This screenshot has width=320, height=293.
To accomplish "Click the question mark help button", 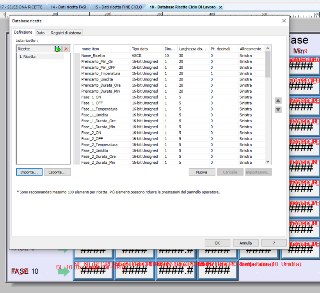I will [274, 243].
